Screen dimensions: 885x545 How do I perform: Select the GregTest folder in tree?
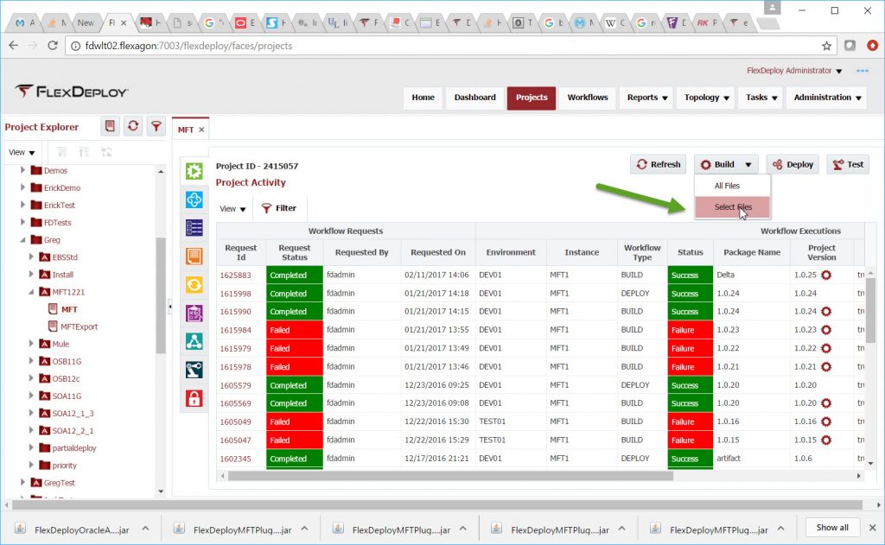point(60,483)
